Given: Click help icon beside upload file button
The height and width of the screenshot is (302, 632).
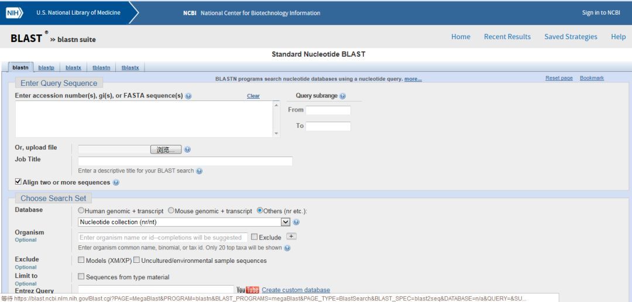Looking at the screenshot, I should tap(187, 150).
